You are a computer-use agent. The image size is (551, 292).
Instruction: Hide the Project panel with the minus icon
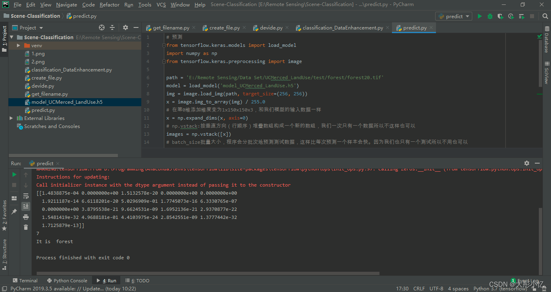tap(136, 27)
